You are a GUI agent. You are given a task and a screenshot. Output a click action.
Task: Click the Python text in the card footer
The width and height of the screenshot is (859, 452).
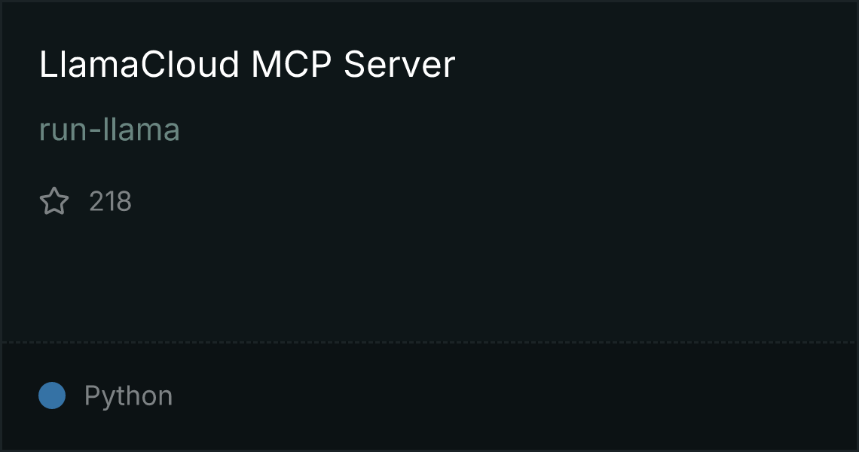coord(128,395)
